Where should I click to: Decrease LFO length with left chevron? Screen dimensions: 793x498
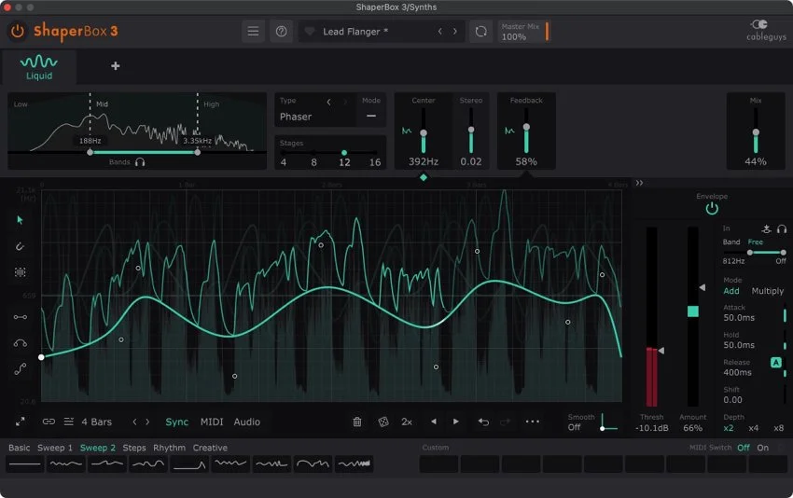pyautogui.click(x=134, y=422)
